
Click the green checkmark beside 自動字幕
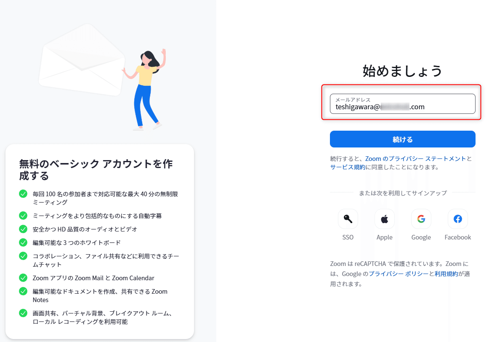(23, 216)
